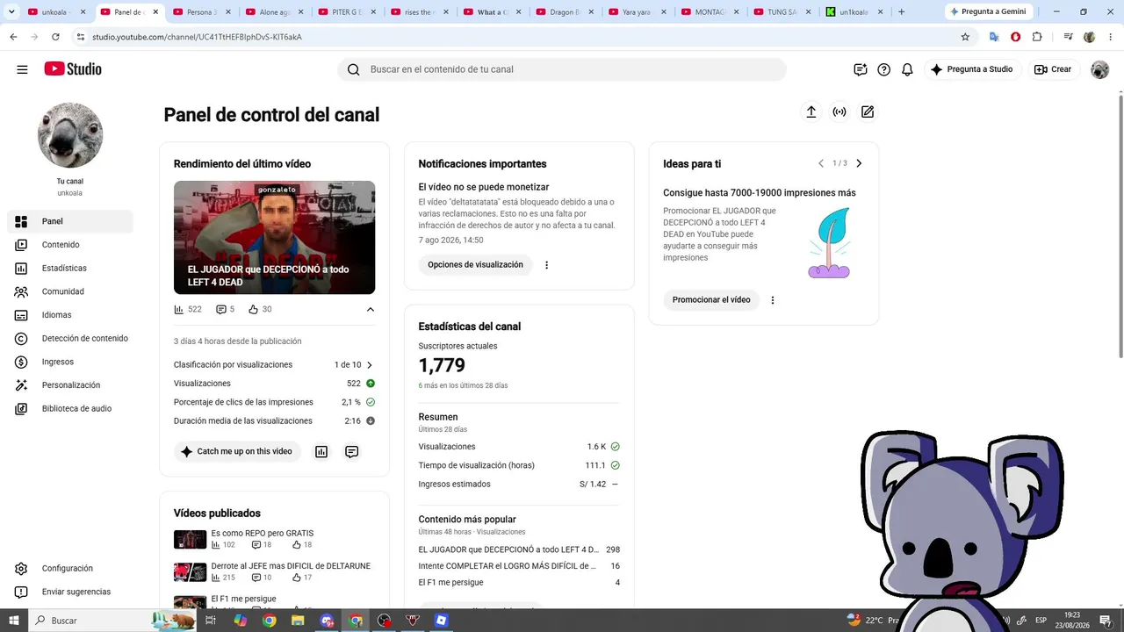The width and height of the screenshot is (1124, 632).
Task: Open a new browser tab
Action: 901,12
